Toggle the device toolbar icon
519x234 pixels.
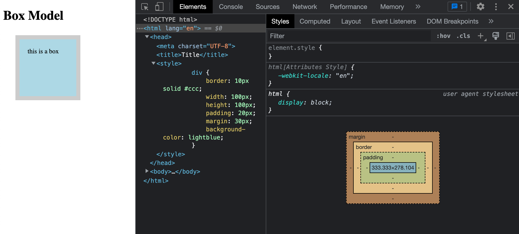coord(159,7)
